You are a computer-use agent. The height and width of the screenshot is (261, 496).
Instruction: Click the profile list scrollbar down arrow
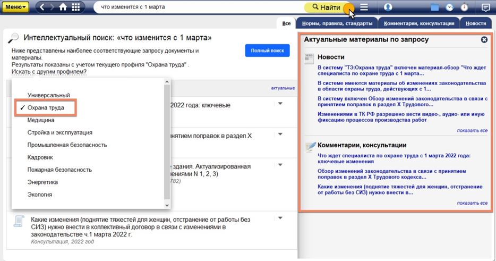(167, 205)
